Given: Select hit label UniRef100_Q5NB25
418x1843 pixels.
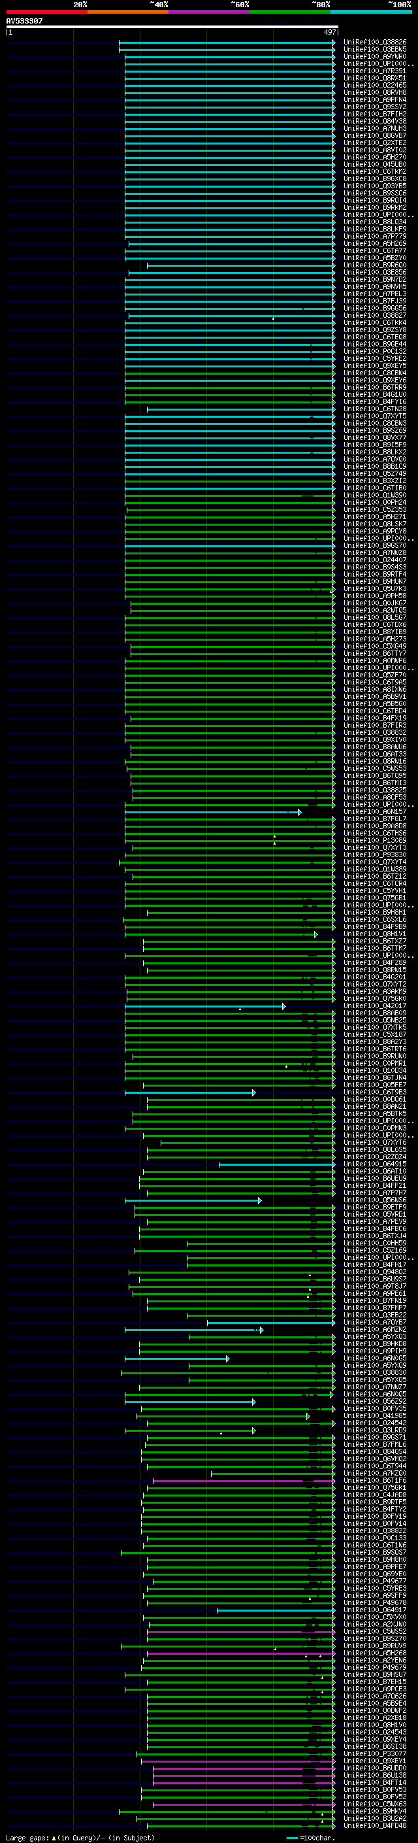Looking at the screenshot, I should coord(375,1021).
